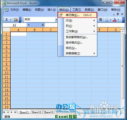The image size is (127, 120).
Task: Restore the workbook window
Action: (118, 14)
